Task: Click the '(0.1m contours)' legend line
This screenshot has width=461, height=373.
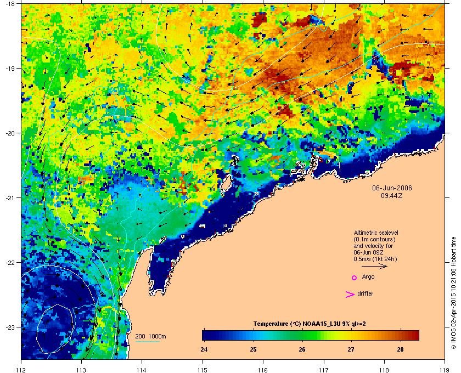Action: (x=374, y=239)
